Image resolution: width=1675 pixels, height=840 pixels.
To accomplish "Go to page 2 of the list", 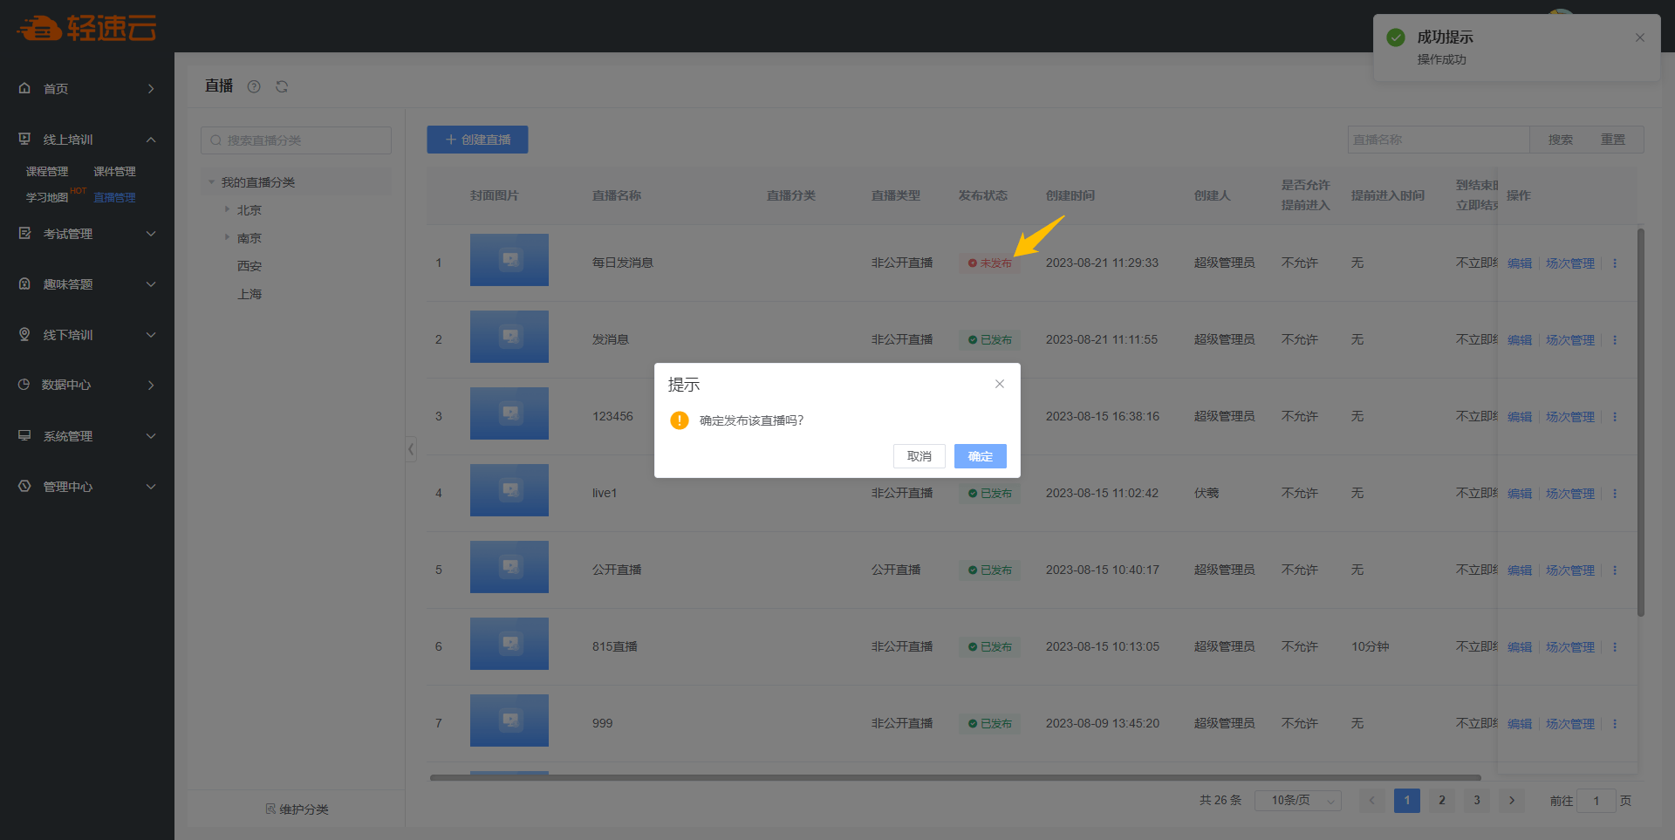I will coord(1442,801).
